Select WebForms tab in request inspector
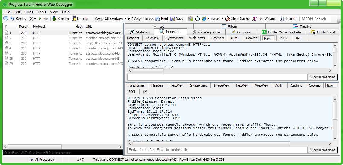 [197, 38]
